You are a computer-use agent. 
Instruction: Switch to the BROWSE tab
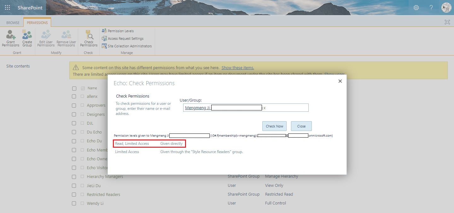coord(13,22)
